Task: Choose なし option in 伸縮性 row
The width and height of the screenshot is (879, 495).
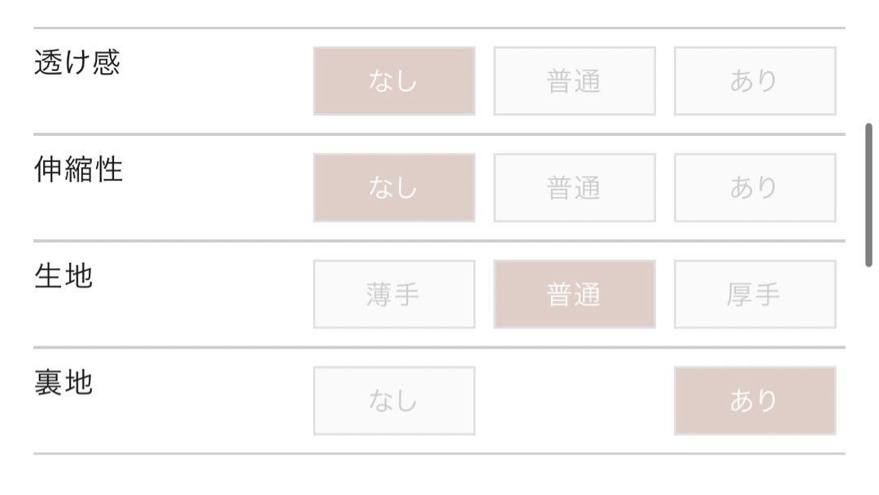Action: point(394,188)
